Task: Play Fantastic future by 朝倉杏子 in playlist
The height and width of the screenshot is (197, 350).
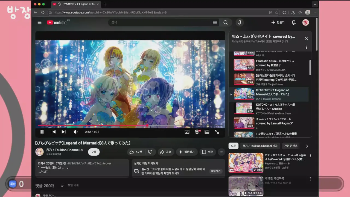Action: click(x=269, y=65)
